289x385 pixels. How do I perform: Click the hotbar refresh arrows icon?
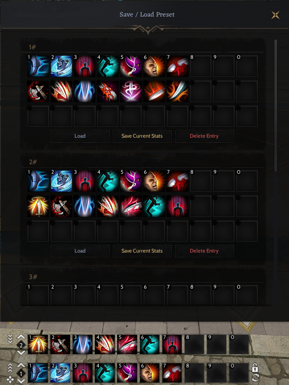[255, 377]
